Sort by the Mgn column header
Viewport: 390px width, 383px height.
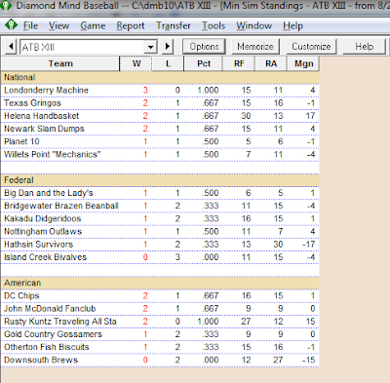[x=303, y=63]
